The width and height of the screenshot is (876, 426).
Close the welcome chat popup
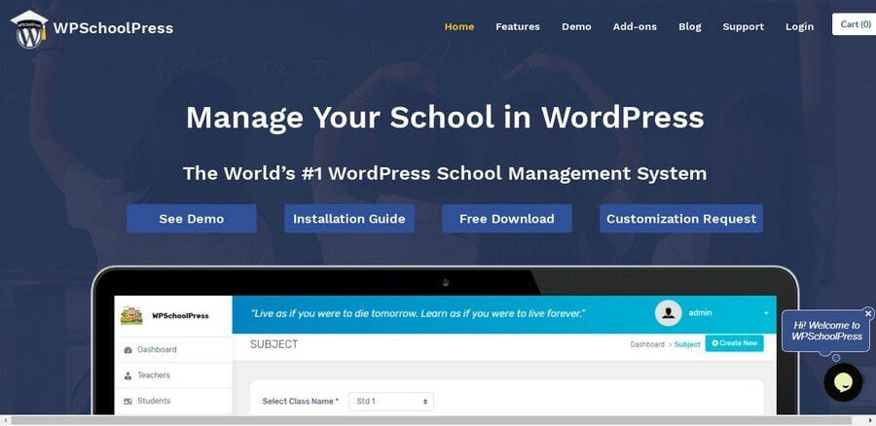[867, 314]
